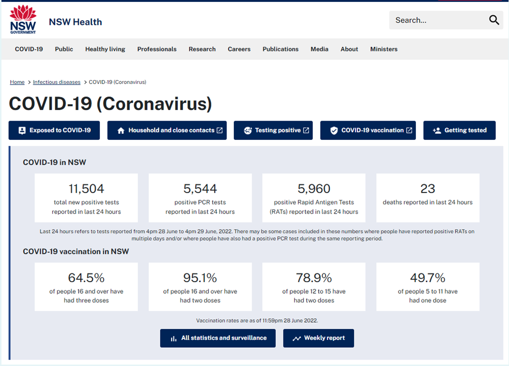This screenshot has height=366, width=509.
Task: Click the Testing positive button
Action: pos(273,130)
